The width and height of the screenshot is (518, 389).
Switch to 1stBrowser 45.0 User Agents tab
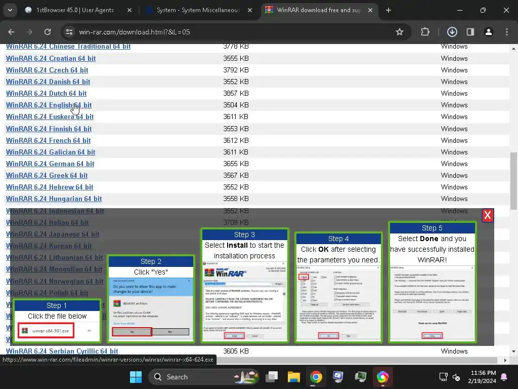(75, 10)
